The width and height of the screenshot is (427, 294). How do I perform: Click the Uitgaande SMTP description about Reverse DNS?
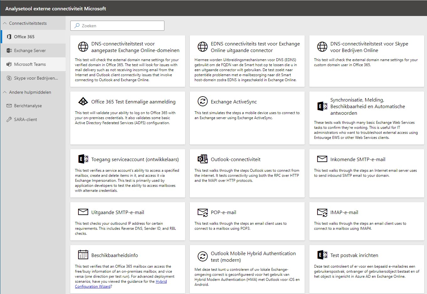(125, 228)
